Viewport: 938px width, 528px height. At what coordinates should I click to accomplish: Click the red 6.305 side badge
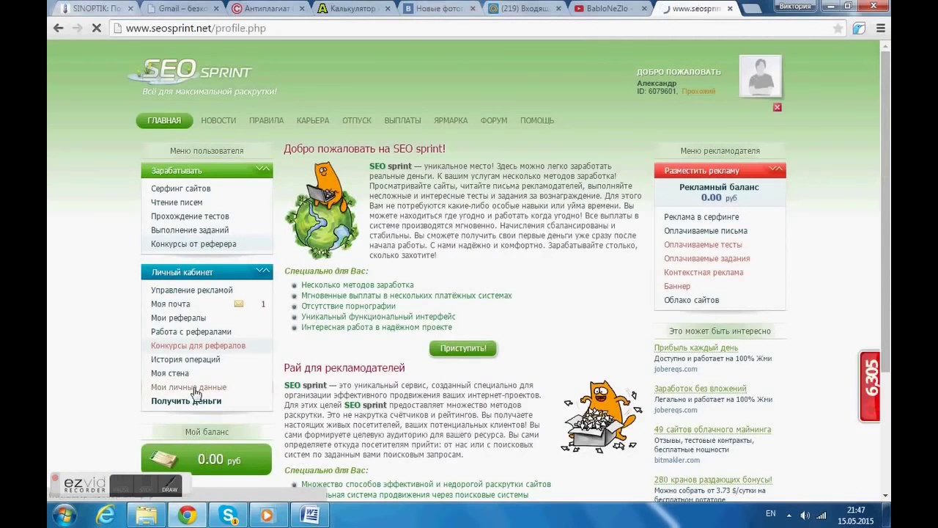coord(870,386)
